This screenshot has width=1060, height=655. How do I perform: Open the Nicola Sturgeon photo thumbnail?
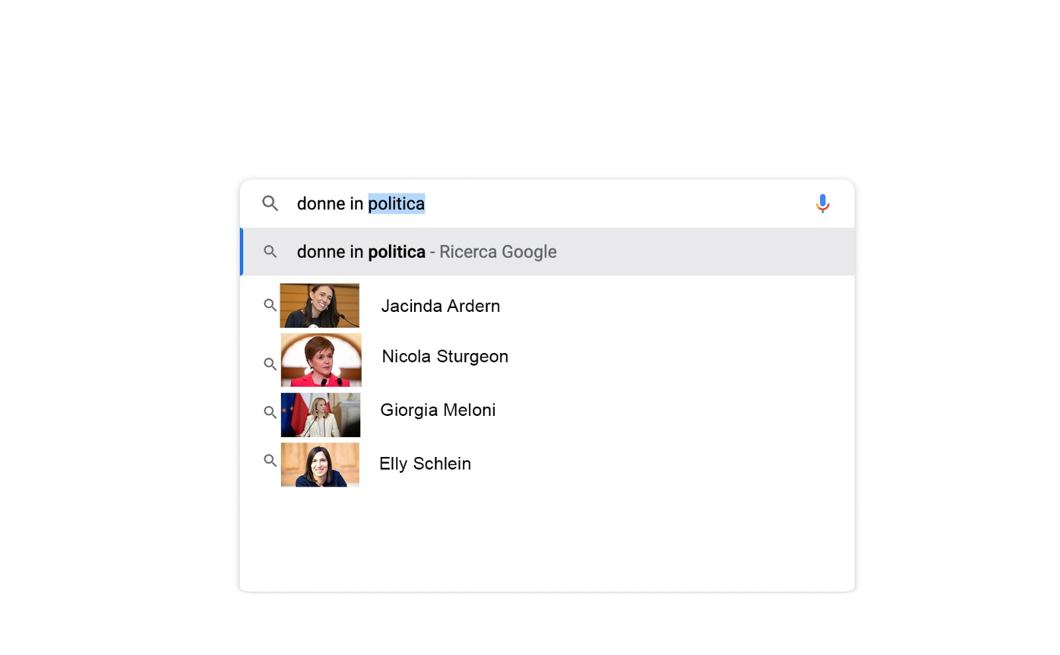tap(321, 360)
